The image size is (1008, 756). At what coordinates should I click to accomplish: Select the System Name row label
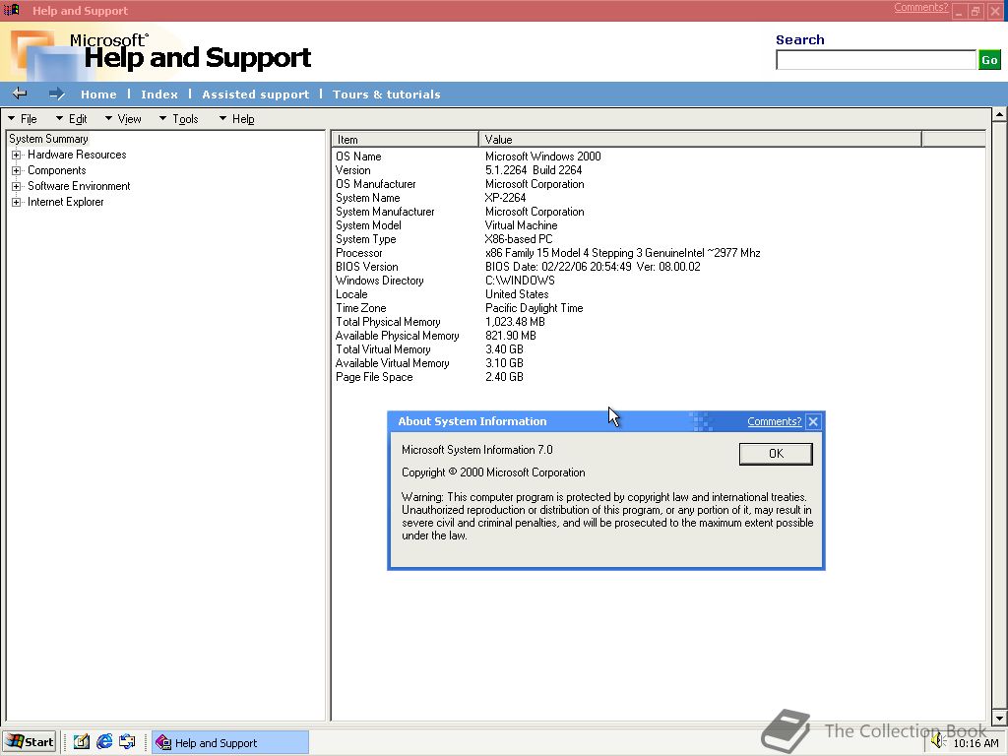tap(368, 198)
